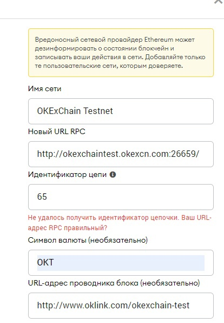Viewport: 224px width, 323px height.
Task: Click into the Новый URL RPC field
Action: pos(121,154)
